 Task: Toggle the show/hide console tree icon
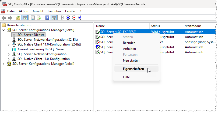pyautogui.click(x=24, y=18)
